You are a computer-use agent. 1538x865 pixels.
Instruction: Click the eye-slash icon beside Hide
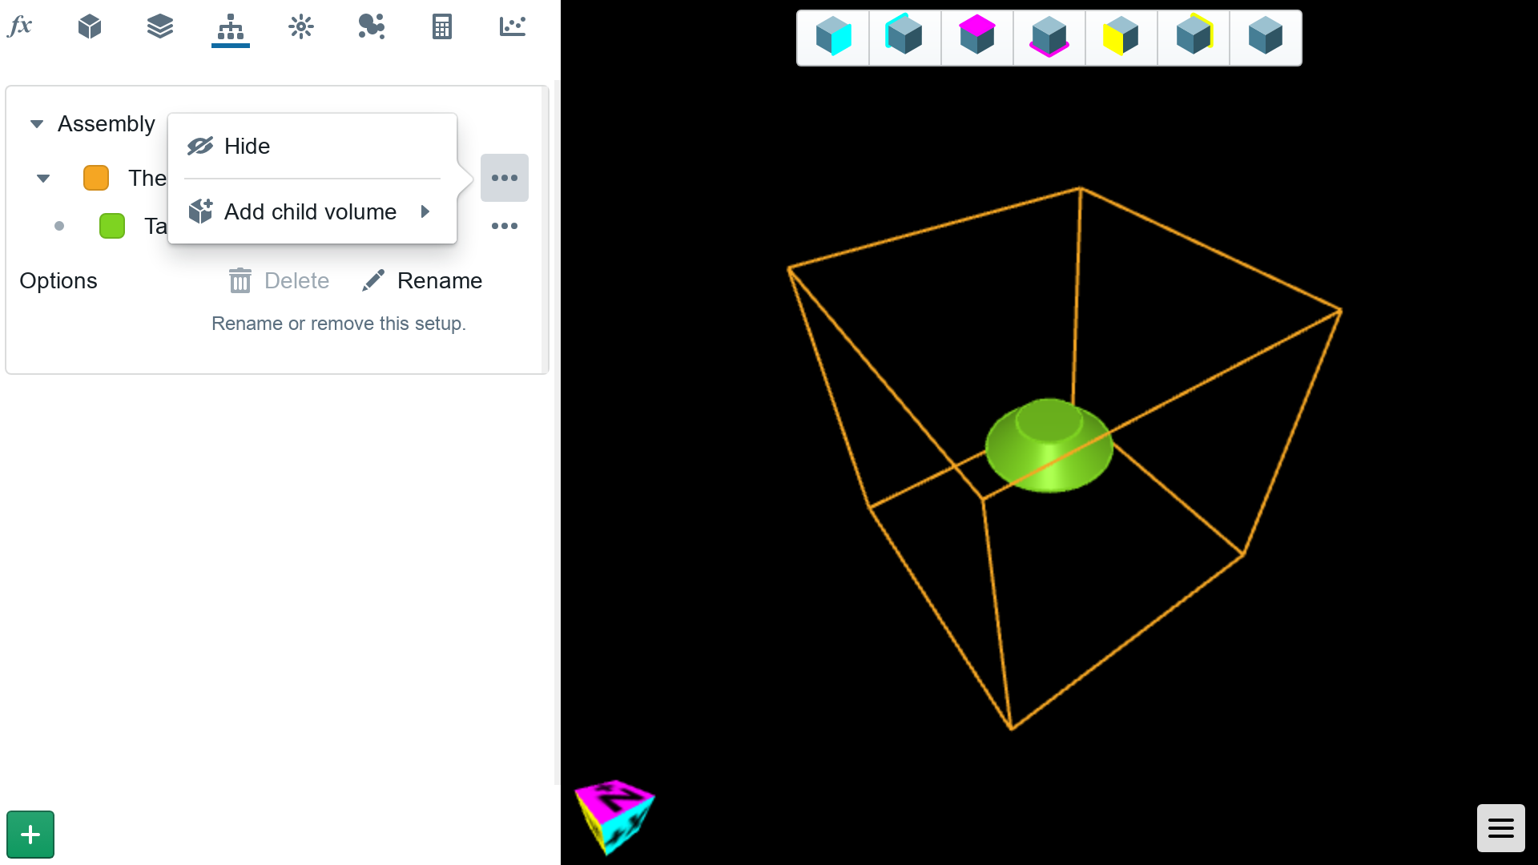(200, 146)
